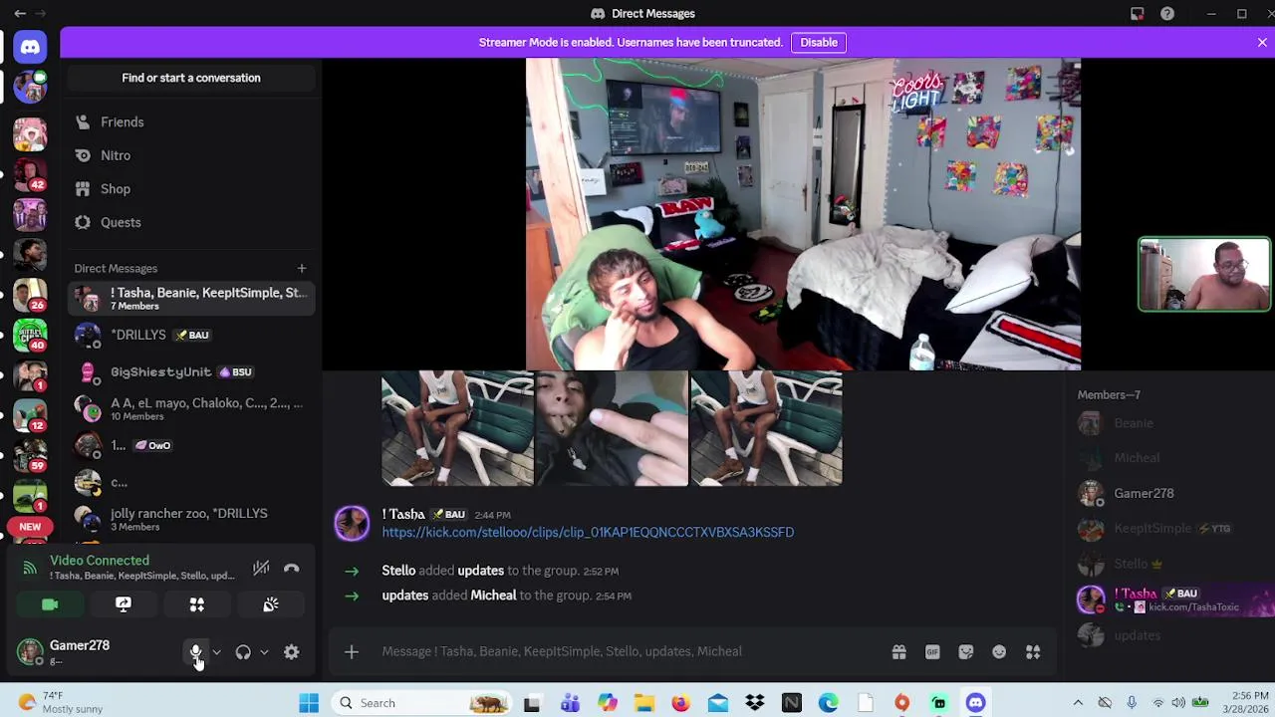The width and height of the screenshot is (1275, 717).
Task: Click Micheal in the group-add message
Action: [x=493, y=596]
